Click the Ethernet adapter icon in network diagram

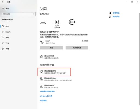pos(57,22)
